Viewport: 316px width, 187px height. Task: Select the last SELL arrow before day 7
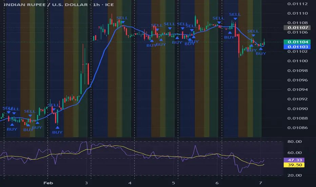click(x=253, y=36)
